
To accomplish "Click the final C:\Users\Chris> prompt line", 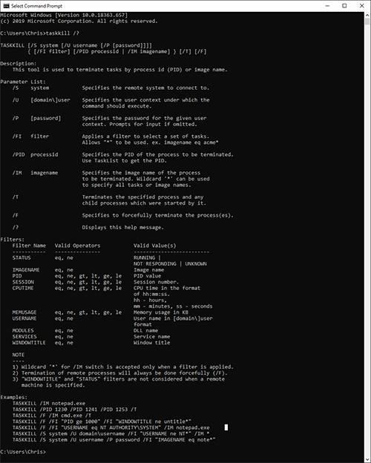I will coord(23,452).
